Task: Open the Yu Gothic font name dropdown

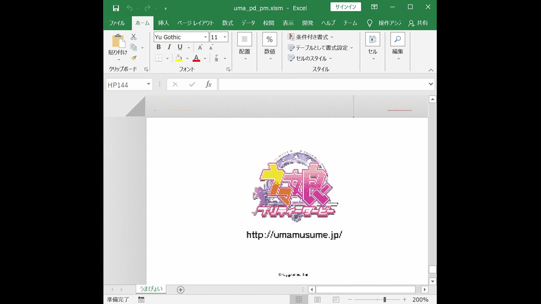Action: [x=205, y=37]
